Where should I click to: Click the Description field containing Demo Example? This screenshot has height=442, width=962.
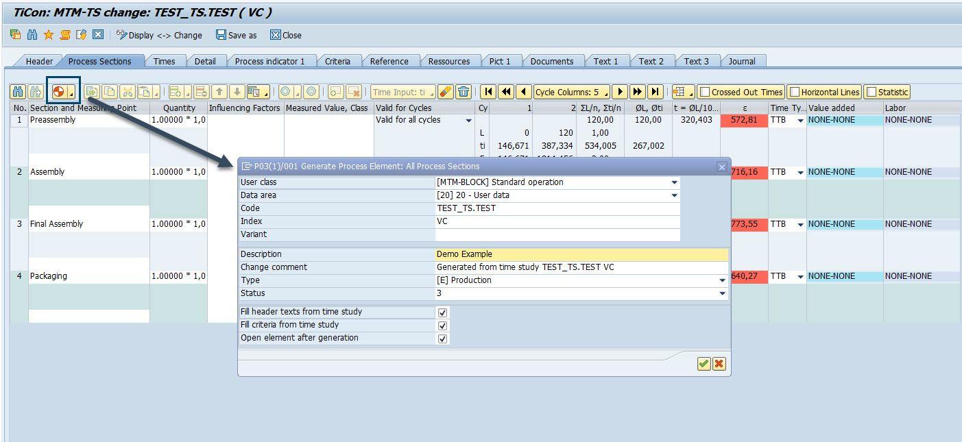tap(581, 254)
